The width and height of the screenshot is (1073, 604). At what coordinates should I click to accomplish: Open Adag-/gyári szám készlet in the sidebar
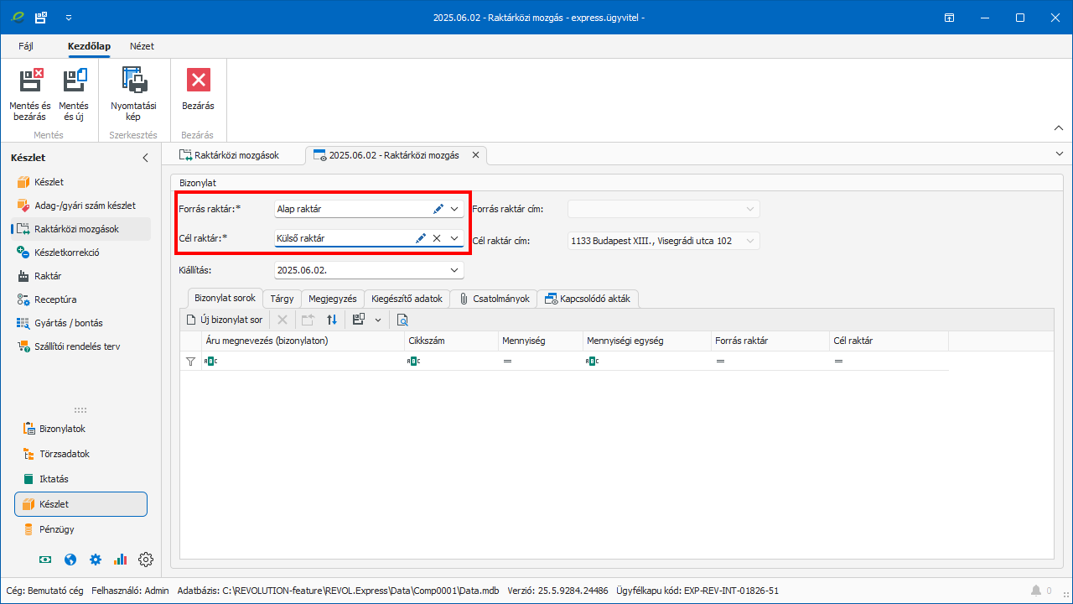coord(80,206)
